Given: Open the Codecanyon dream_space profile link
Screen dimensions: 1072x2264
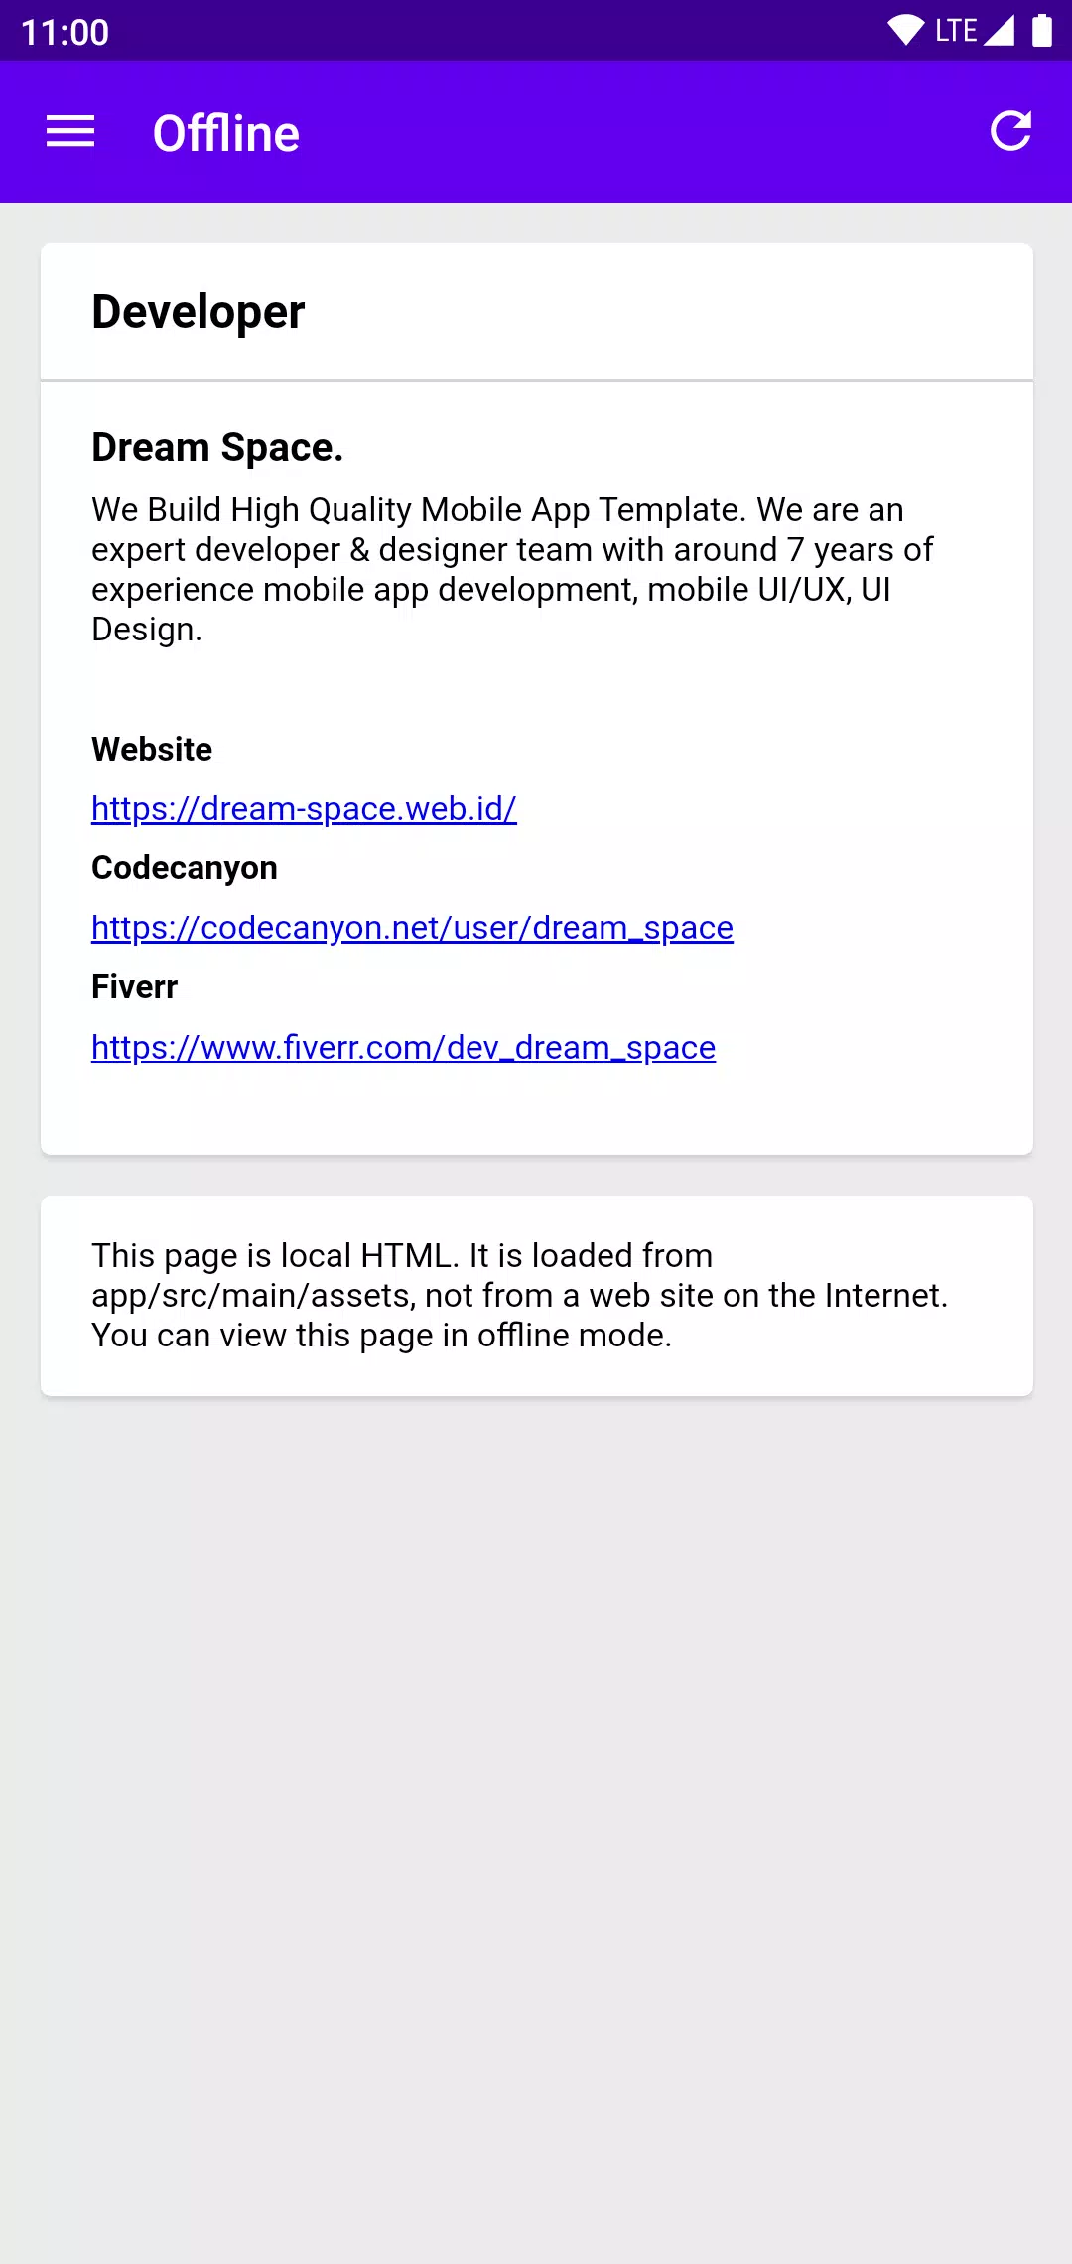Looking at the screenshot, I should coord(412,927).
